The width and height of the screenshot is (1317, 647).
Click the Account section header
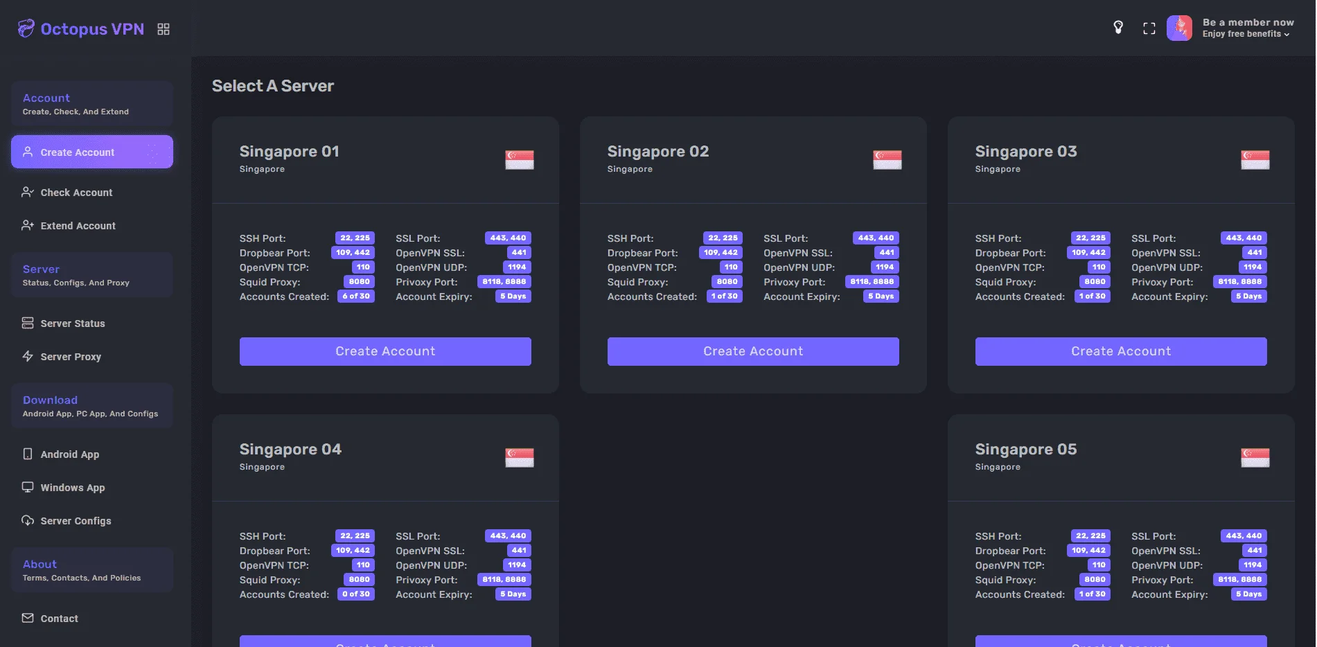coord(92,103)
